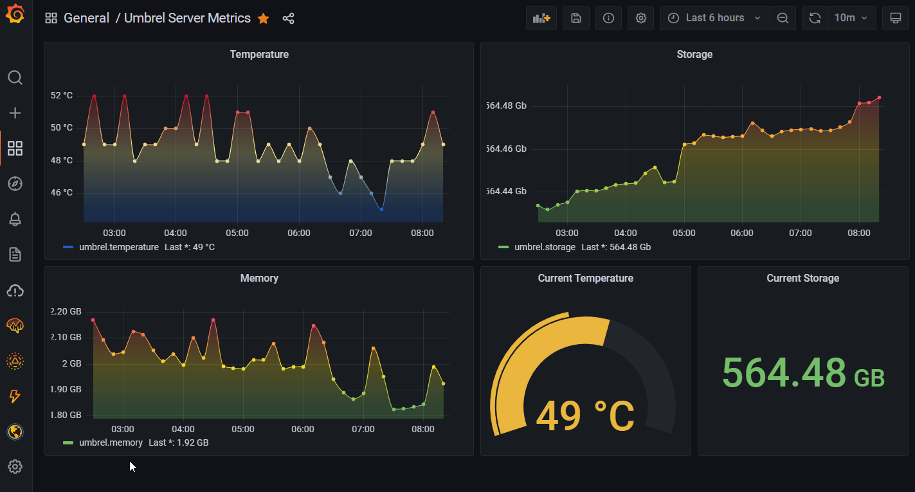
Task: Open color picker for umbrel.temperature swatch
Action: click(x=69, y=247)
